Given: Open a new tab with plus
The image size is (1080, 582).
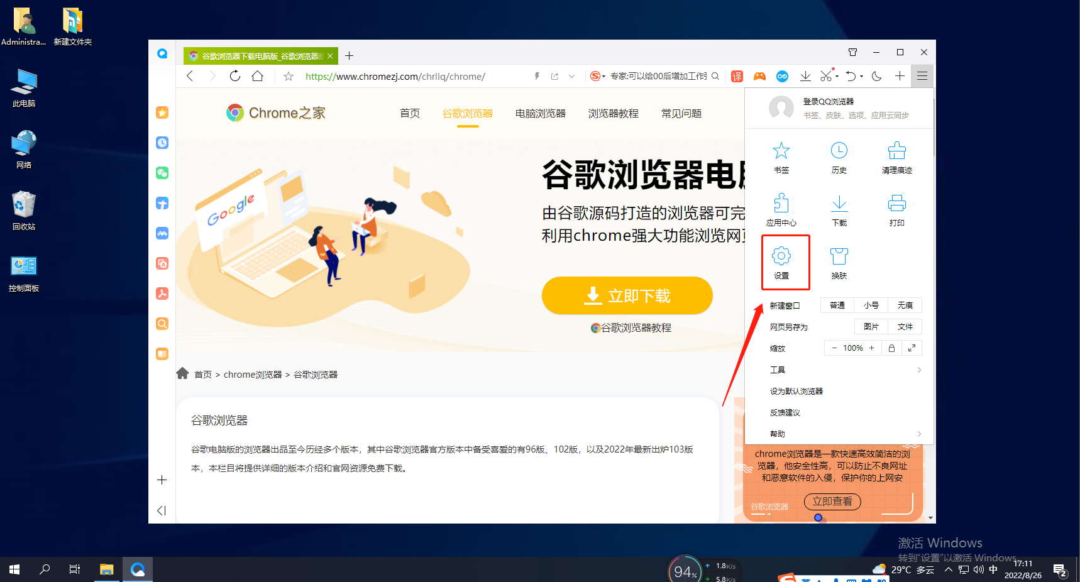Looking at the screenshot, I should pyautogui.click(x=349, y=56).
